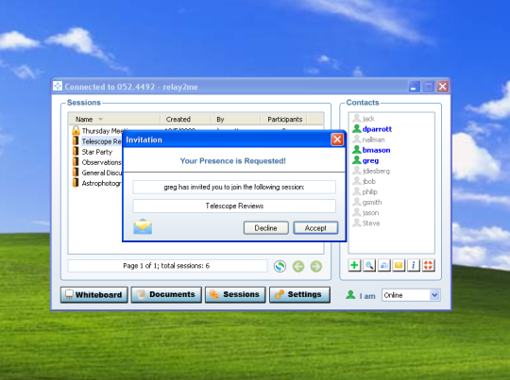510x380 pixels.
Task: Select contact 'jason'
Action: [x=365, y=212]
